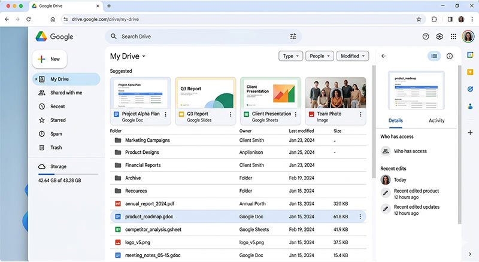Open more options for product_roadmap.gdoc row

(360, 217)
